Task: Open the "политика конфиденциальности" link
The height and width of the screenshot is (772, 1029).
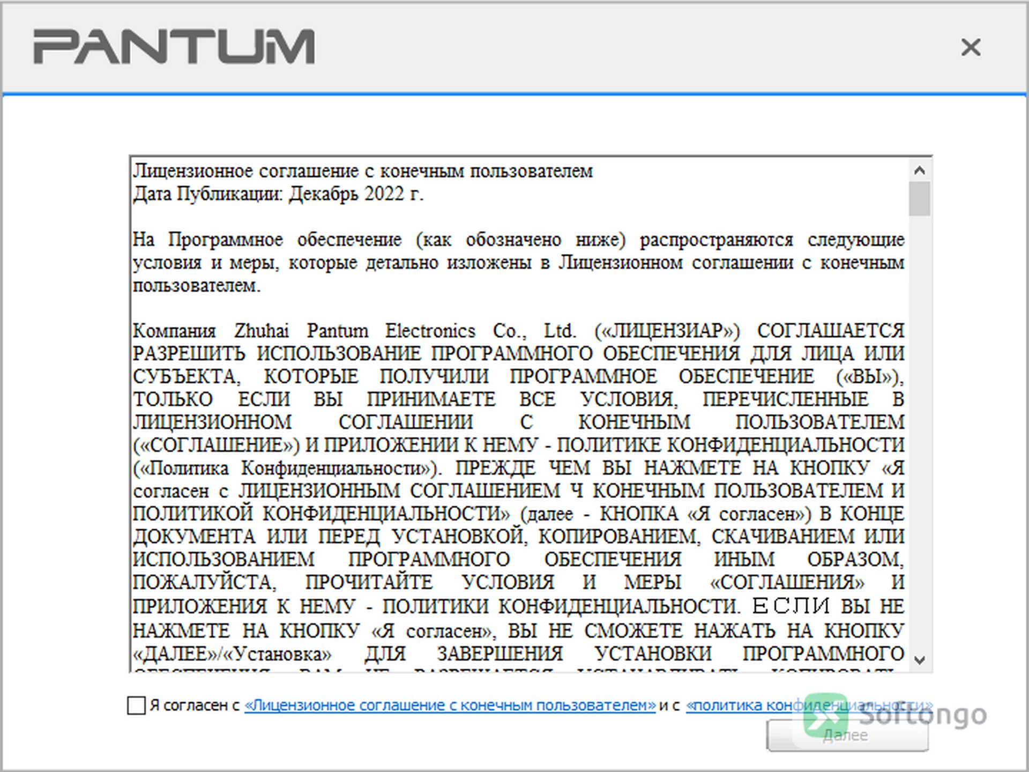Action: click(809, 706)
